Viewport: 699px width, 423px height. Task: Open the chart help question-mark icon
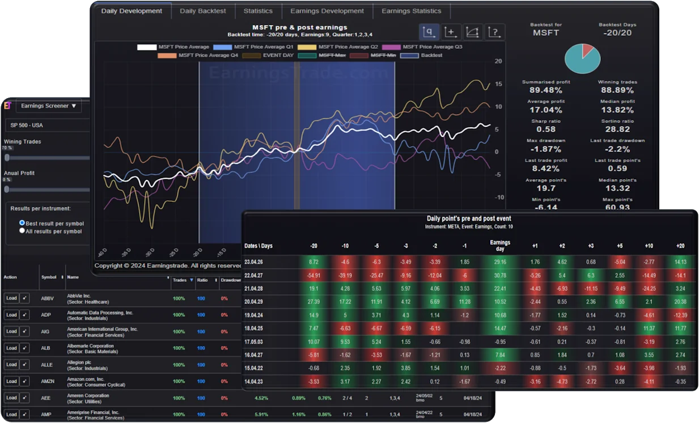pos(494,32)
